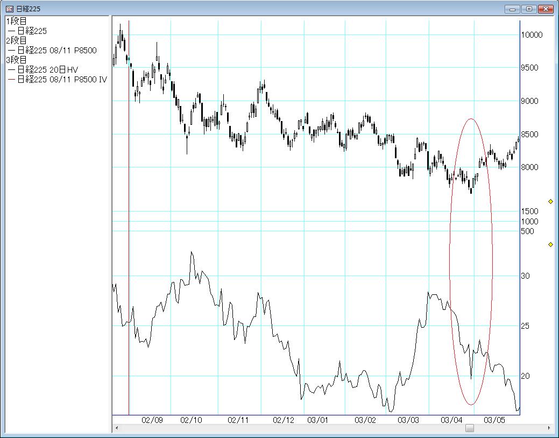Click the 日経225 window title icon
The width and height of the screenshot is (559, 438).
pos(10,9)
